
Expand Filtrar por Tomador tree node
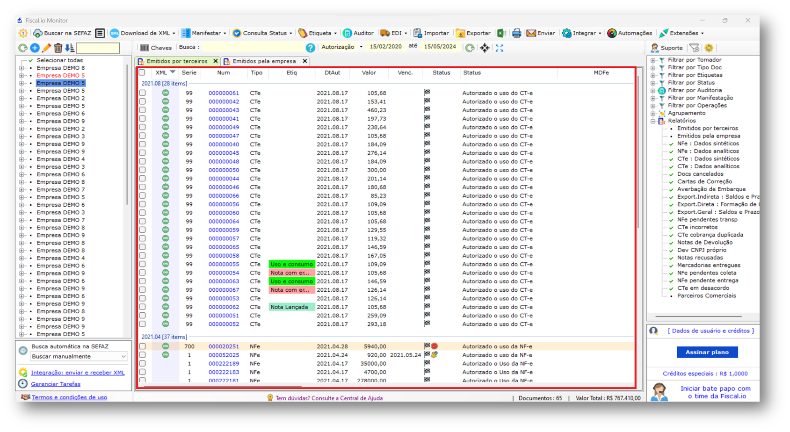[x=653, y=60]
